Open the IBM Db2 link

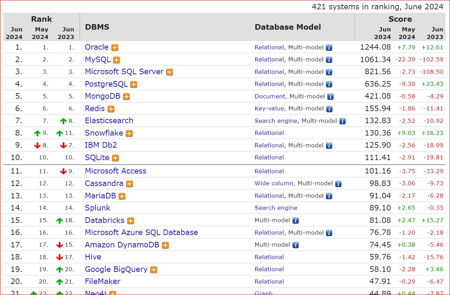click(101, 145)
